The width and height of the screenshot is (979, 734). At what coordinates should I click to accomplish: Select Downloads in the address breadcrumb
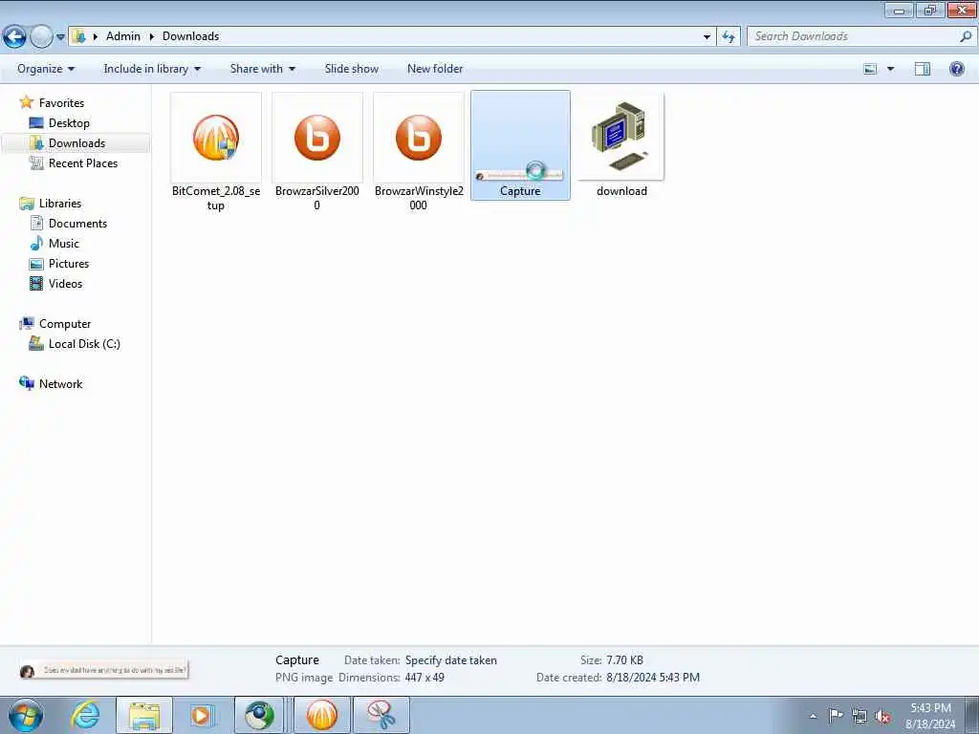190,36
